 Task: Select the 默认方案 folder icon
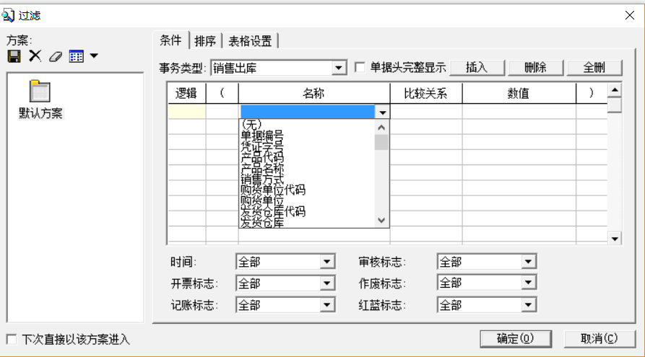[x=40, y=92]
